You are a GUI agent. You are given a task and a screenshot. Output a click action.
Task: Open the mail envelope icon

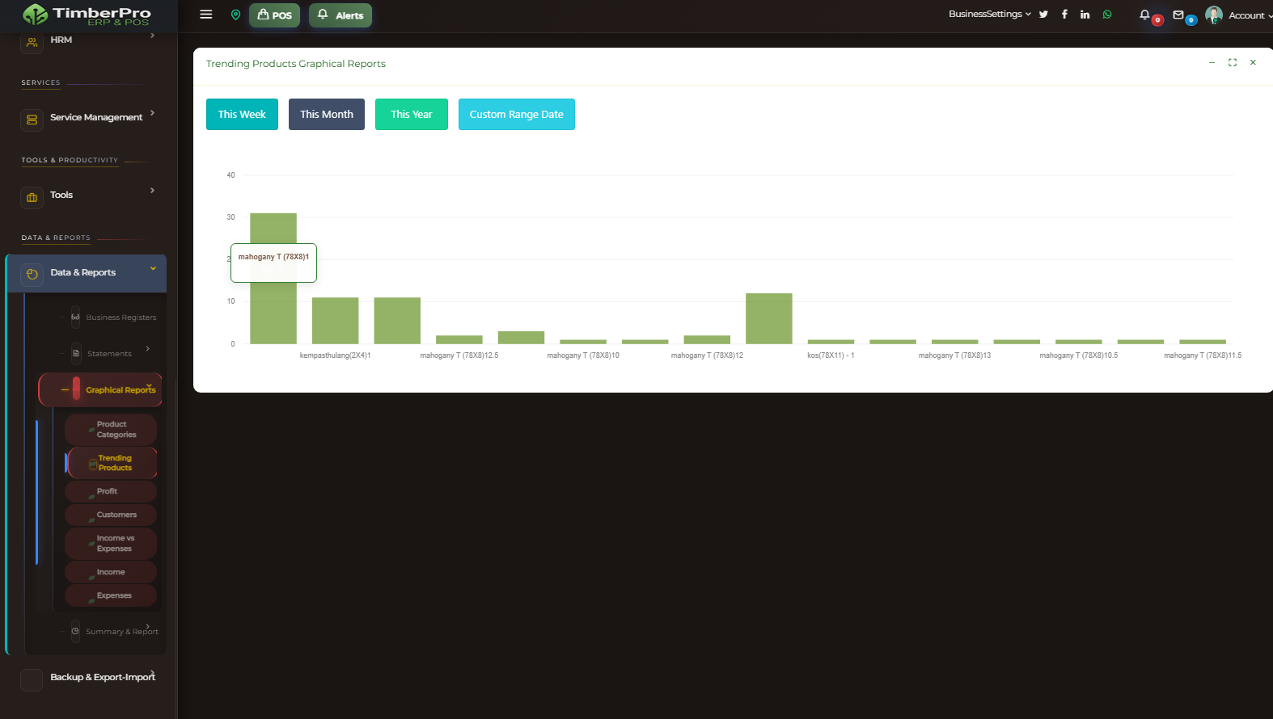[1178, 15]
